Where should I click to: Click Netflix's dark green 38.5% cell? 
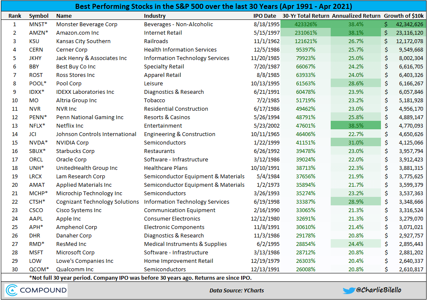point(356,125)
